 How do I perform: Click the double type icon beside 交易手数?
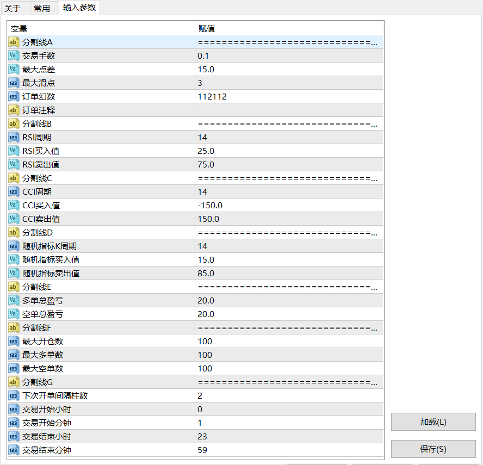(14, 56)
